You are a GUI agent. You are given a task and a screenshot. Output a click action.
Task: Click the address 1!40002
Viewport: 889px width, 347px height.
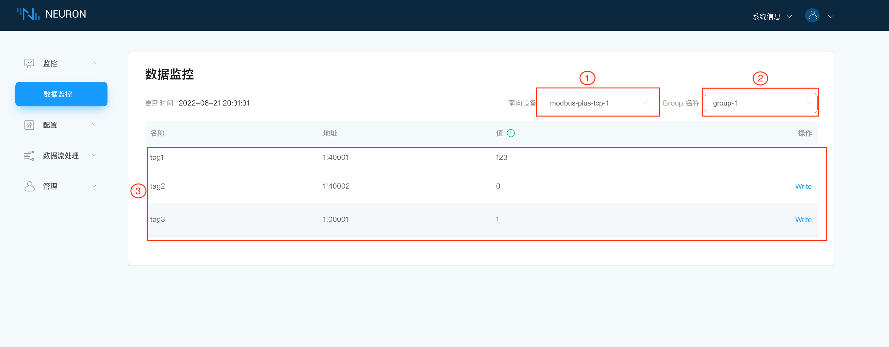click(336, 186)
